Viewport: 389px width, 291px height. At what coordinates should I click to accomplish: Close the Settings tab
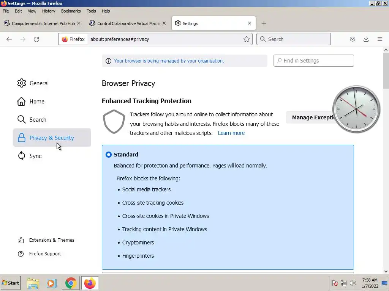click(250, 23)
